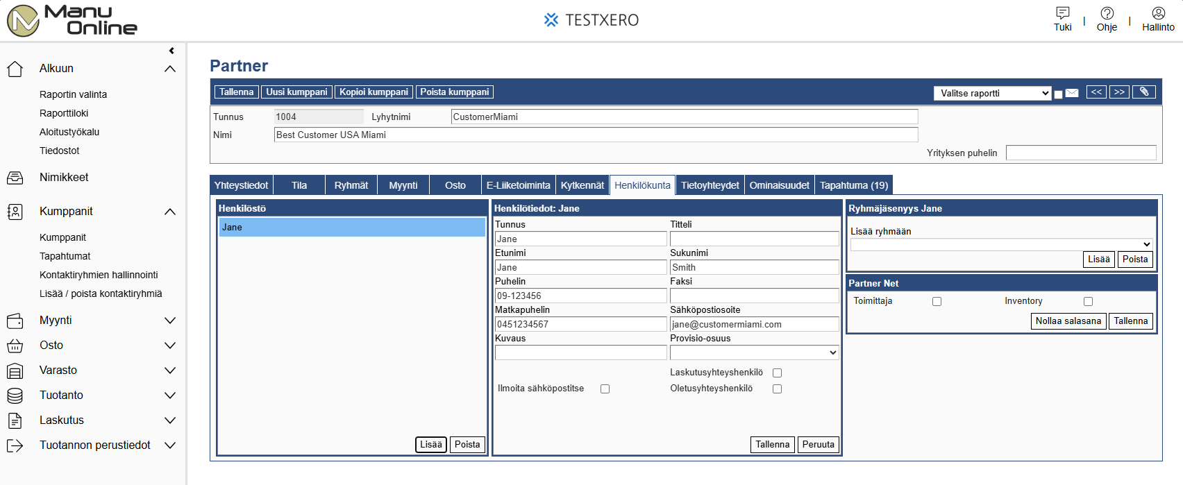Toggle Ilmoita sähköpostitse checkbox
Image resolution: width=1183 pixels, height=485 pixels.
click(x=605, y=389)
